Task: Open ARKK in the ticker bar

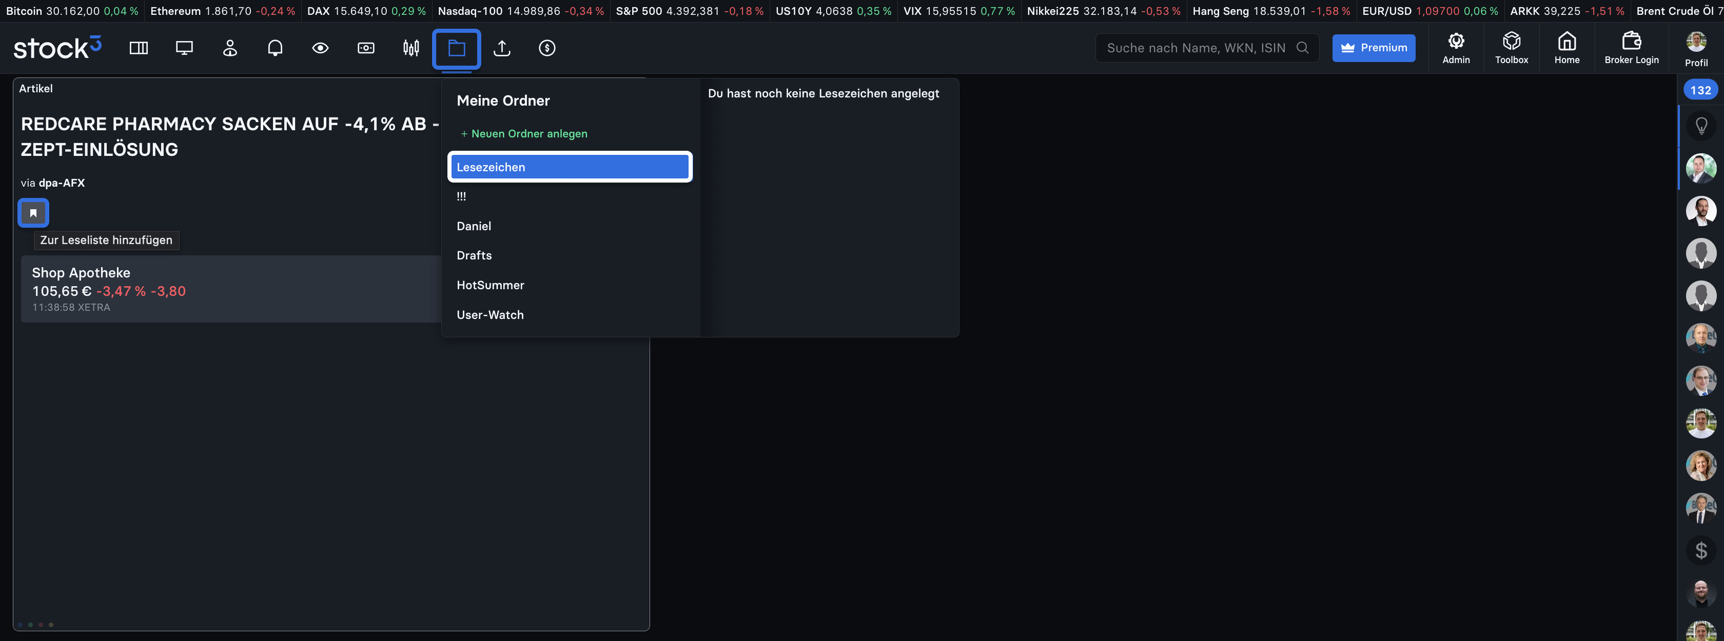Action: coord(1566,11)
